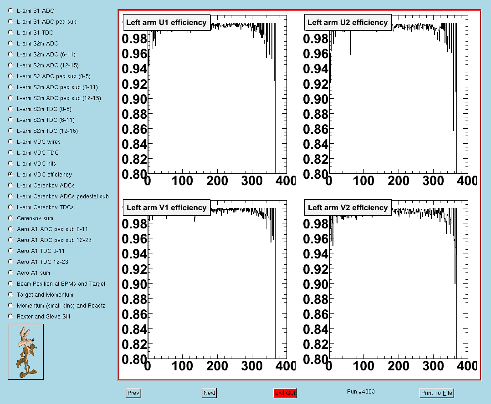Select L-arm VDC hits radio button
Screen dimensions: 491x404
click(x=10, y=163)
